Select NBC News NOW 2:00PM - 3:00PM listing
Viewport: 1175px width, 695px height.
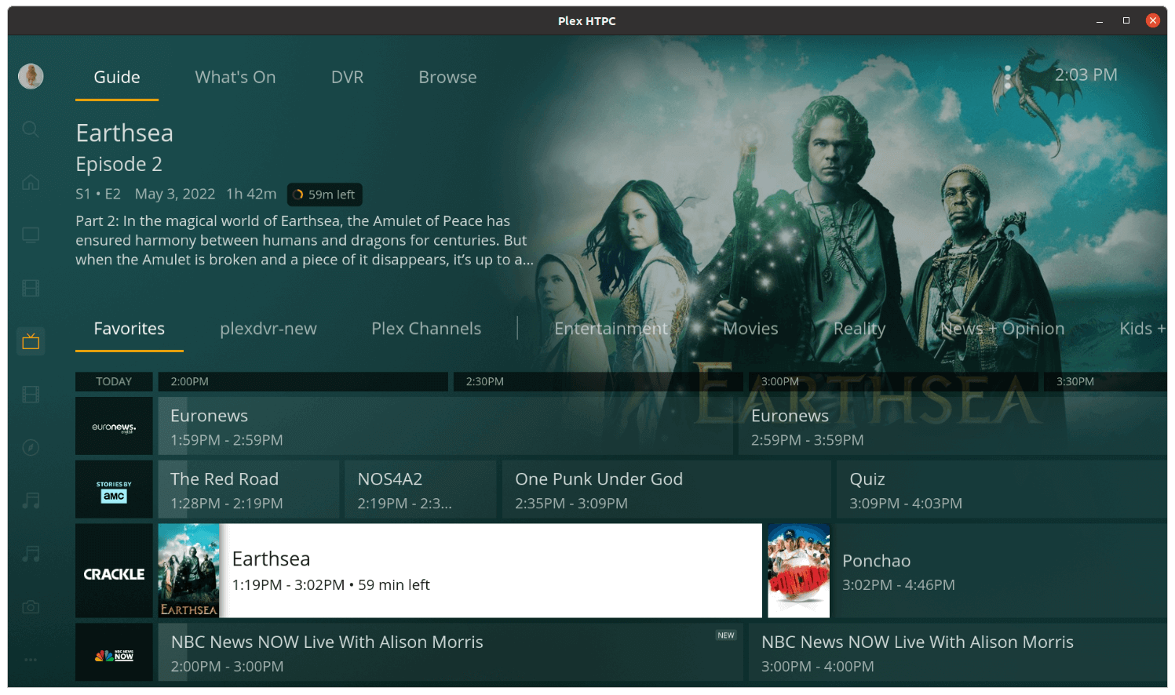click(451, 653)
